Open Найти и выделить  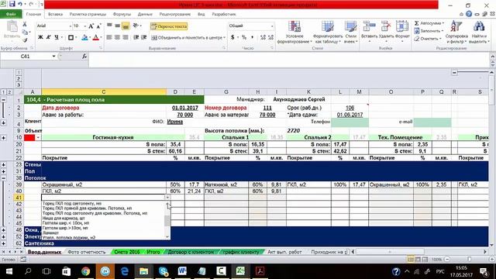[479, 33]
